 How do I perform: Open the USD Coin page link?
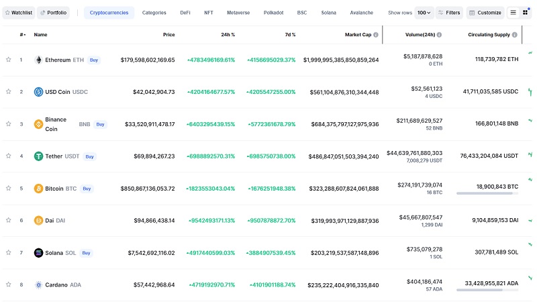pos(66,92)
